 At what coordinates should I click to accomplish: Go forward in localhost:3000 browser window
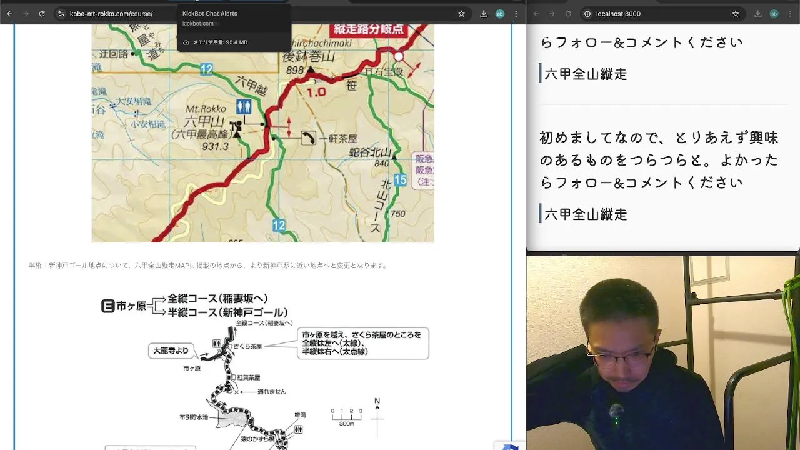click(x=552, y=14)
